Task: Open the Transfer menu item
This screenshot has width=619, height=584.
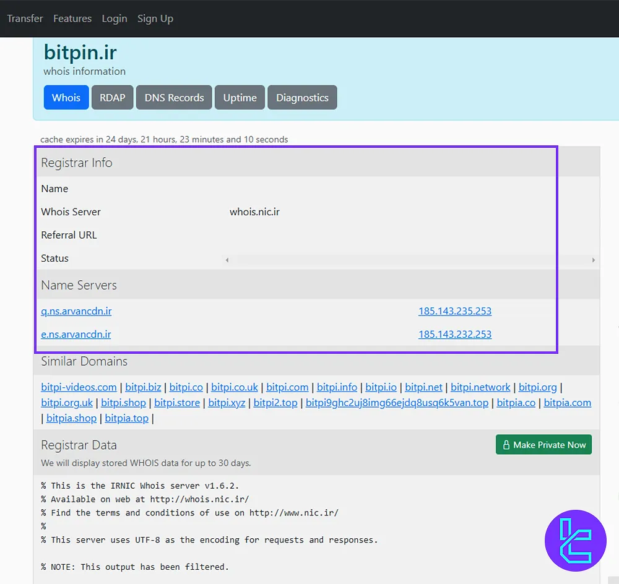Action: pyautogui.click(x=25, y=18)
